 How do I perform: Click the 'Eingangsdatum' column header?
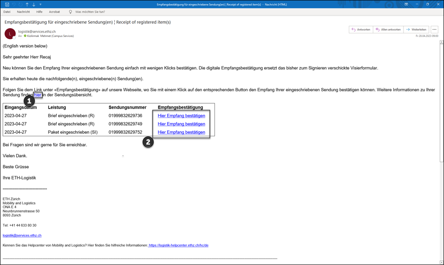point(20,107)
